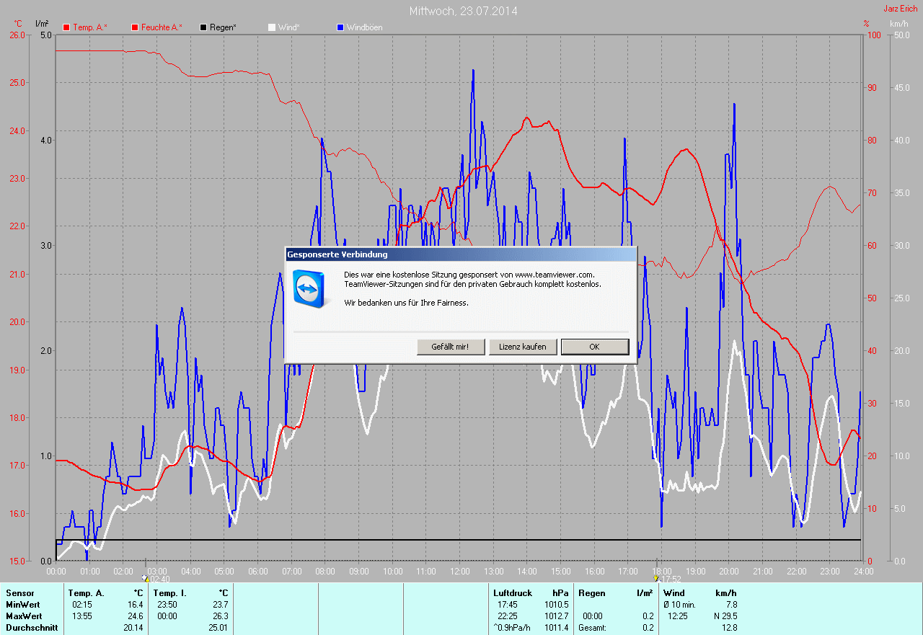Click the red Temp. A. legend square
Screen dimensions: 923x635
click(66, 27)
